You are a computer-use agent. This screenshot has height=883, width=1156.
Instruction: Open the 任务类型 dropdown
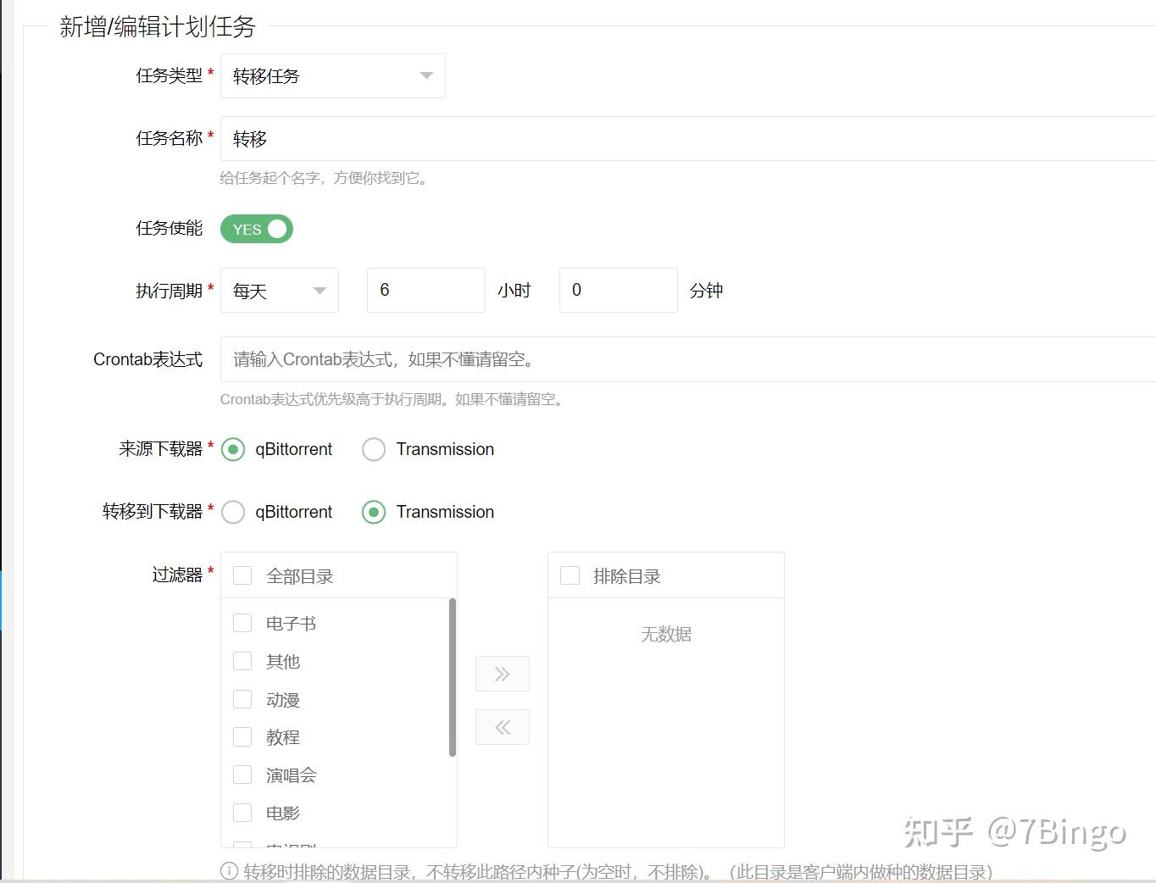[x=332, y=75]
